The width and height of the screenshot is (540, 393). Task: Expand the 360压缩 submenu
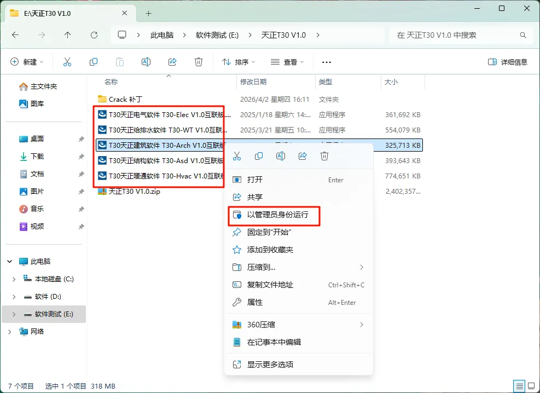362,325
